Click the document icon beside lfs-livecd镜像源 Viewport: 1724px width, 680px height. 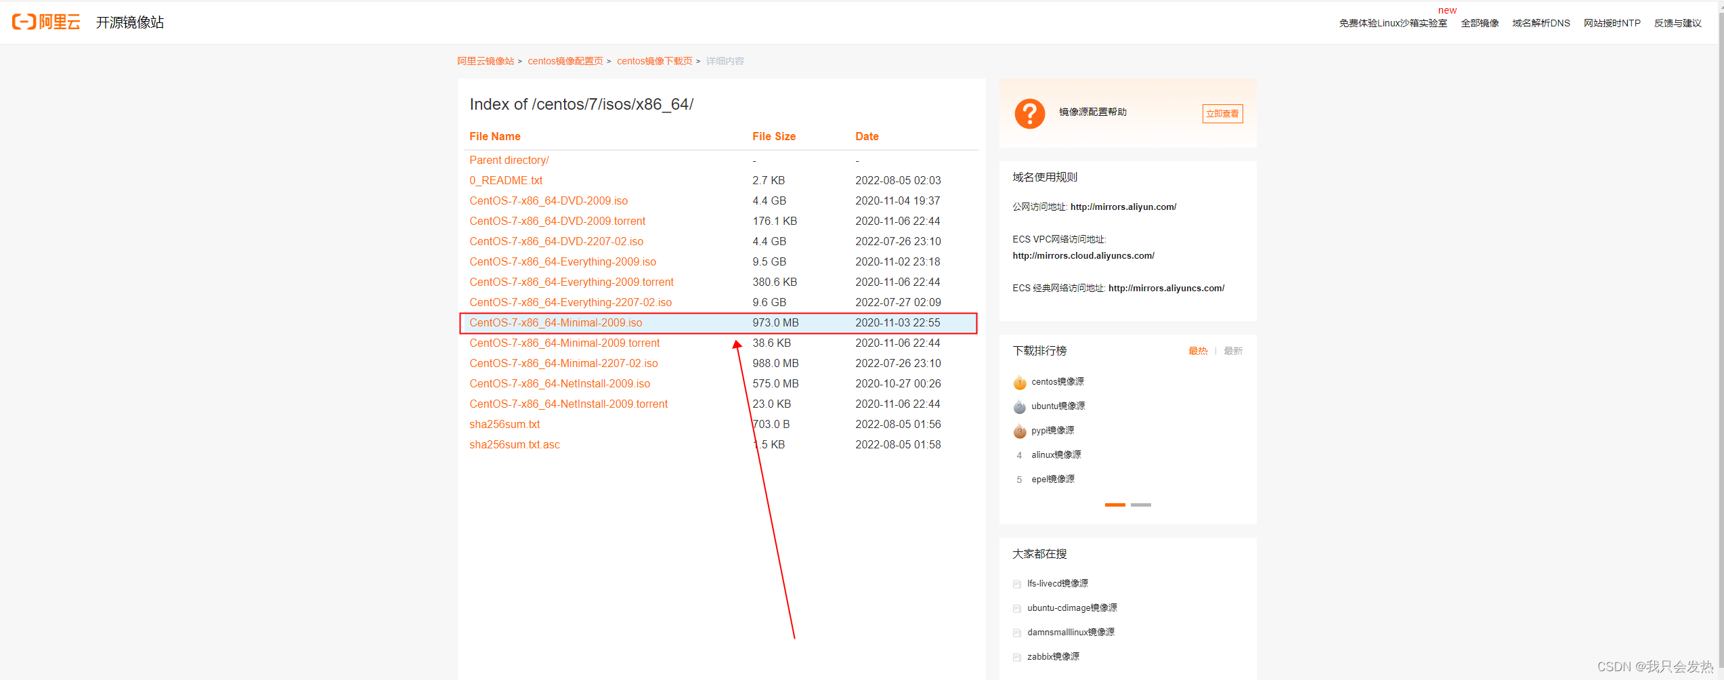[1016, 584]
